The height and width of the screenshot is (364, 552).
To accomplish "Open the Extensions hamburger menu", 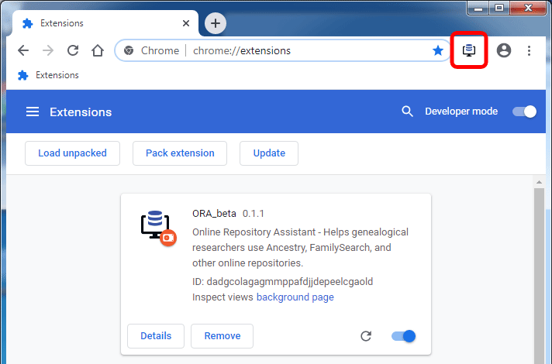I will 33,112.
